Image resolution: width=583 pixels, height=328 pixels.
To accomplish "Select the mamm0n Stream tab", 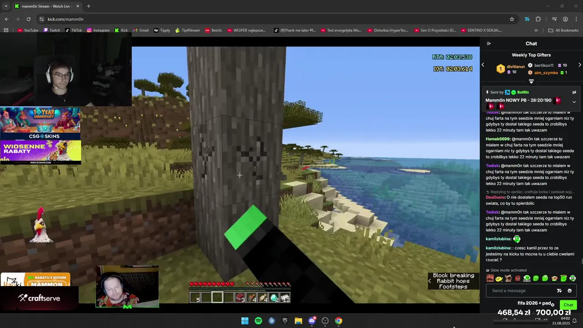I will [47, 6].
